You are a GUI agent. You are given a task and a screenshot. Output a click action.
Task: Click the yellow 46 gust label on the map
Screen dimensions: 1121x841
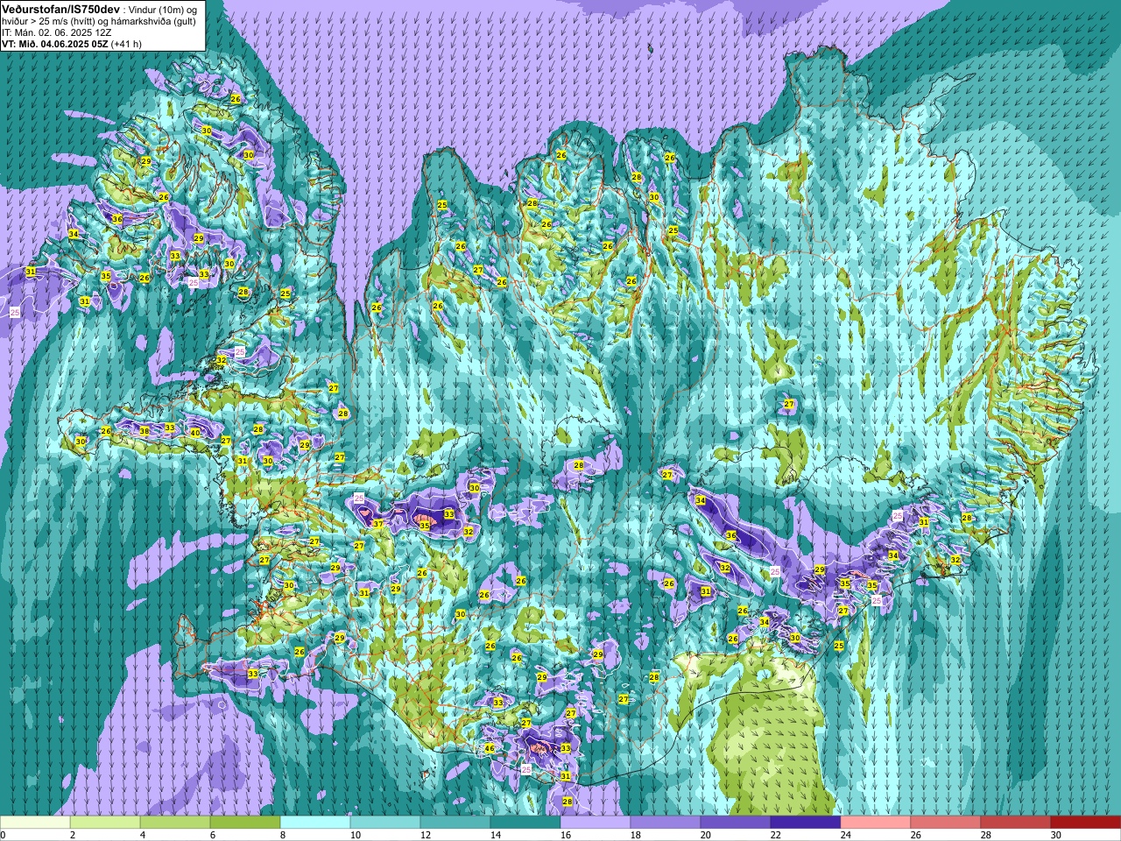(x=490, y=749)
